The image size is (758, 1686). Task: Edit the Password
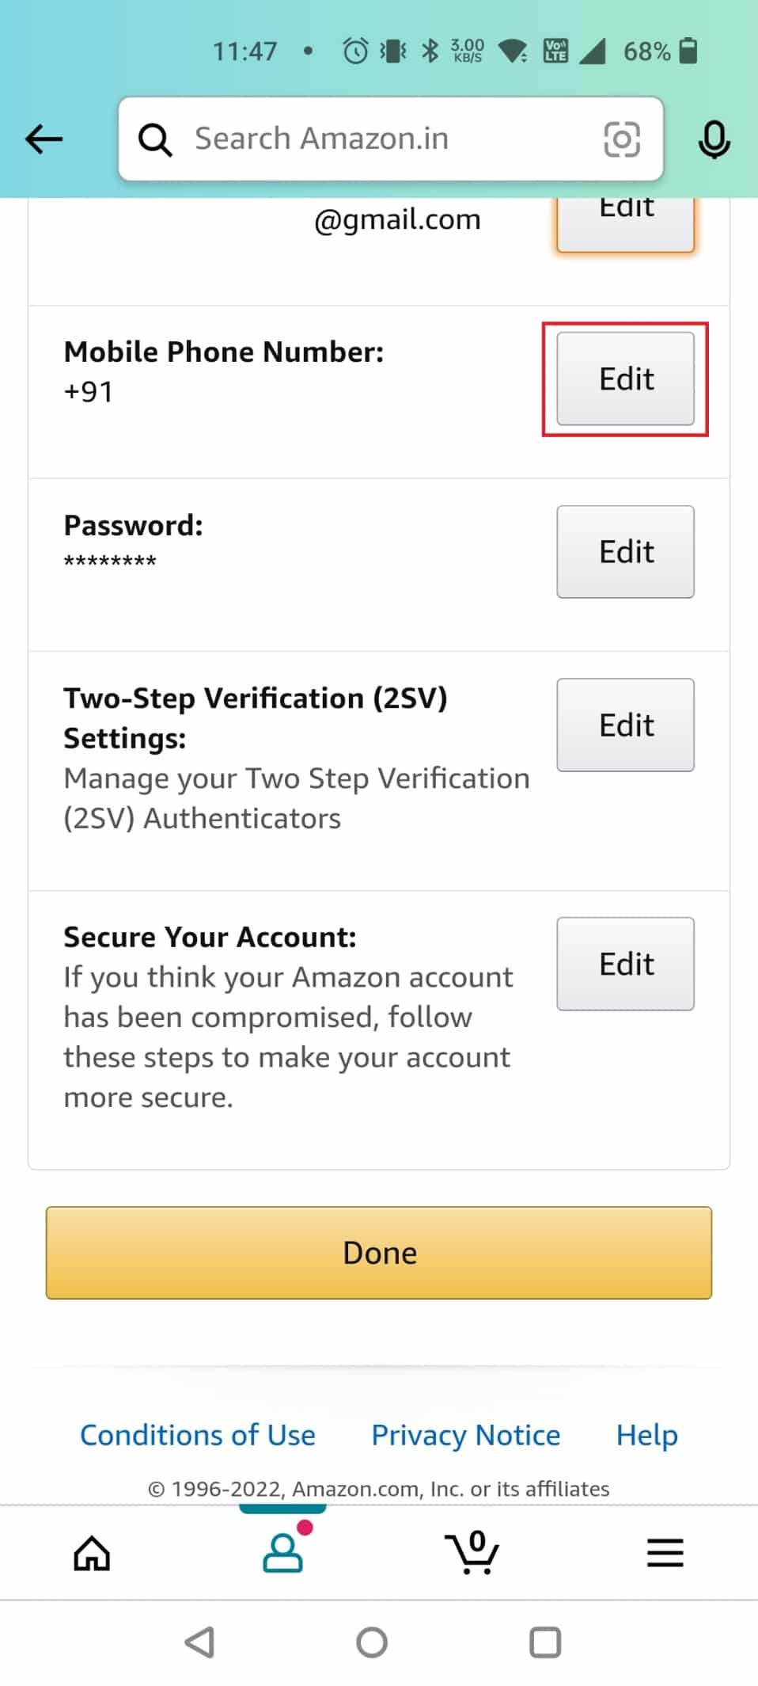(625, 551)
